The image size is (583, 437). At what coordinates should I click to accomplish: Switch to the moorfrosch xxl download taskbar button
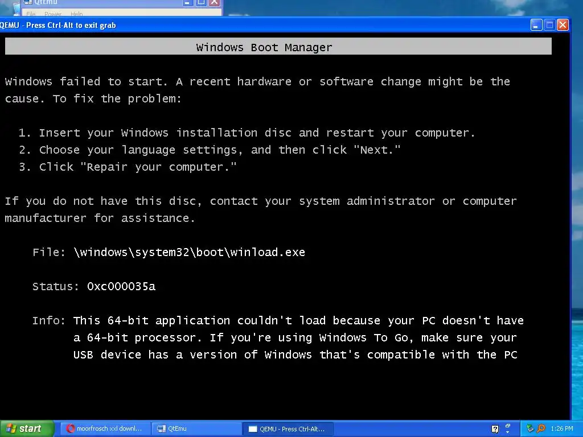[x=105, y=428]
